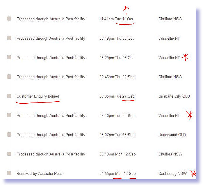This screenshot has height=185, width=203.
Task: Click the timeline marker for 05:49pm Thu 06 Oct
Action: click(x=9, y=38)
